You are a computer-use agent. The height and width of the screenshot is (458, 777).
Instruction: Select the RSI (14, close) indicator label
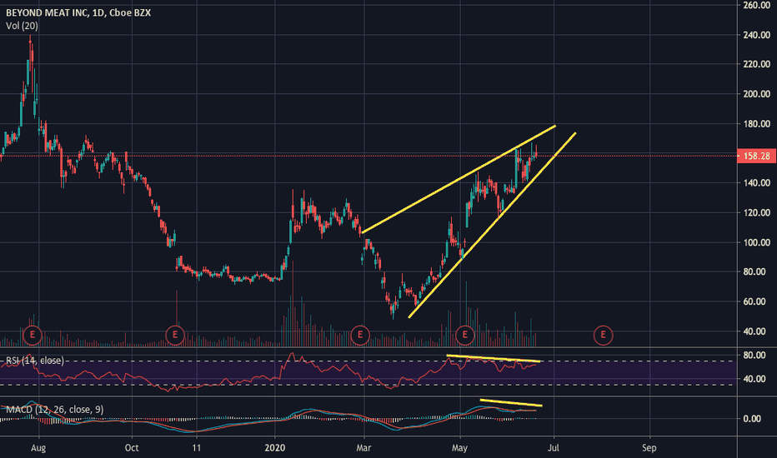tap(35, 361)
